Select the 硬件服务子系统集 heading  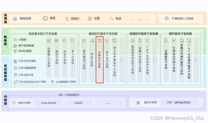point(180,34)
